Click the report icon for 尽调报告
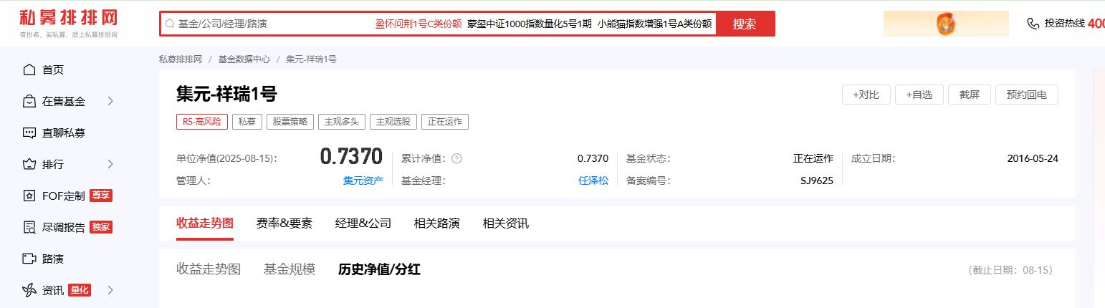The height and width of the screenshot is (308, 1105). [29, 227]
